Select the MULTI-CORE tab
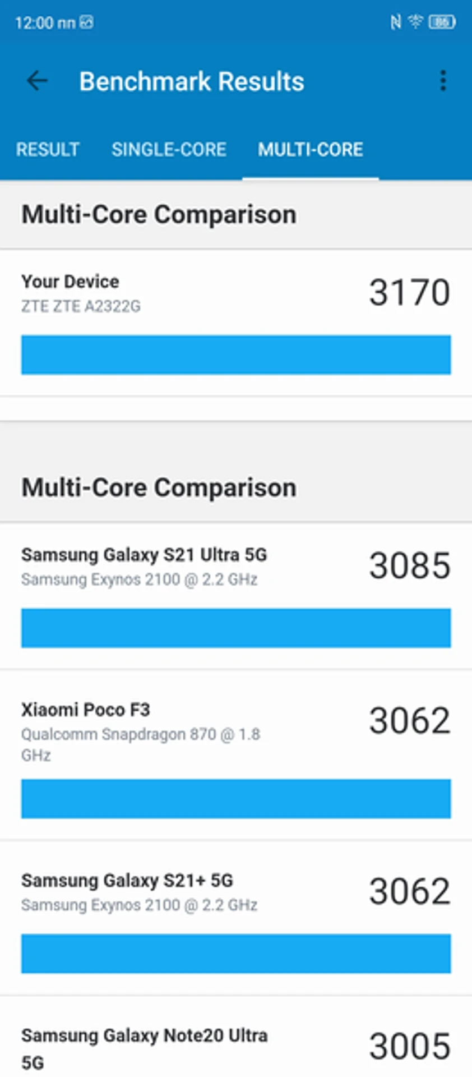Screen dimensions: 472x1077 [x=311, y=150]
